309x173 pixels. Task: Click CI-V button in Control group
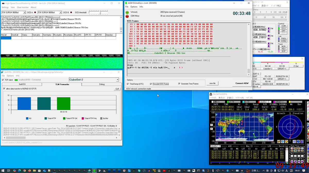(284, 28)
